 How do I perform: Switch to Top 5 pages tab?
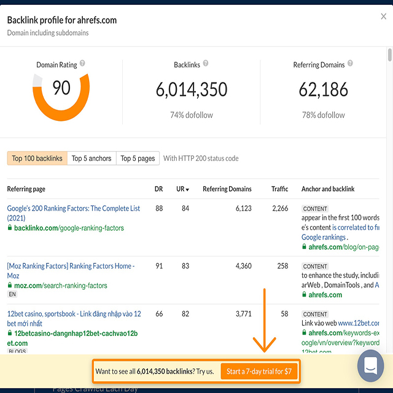point(138,158)
